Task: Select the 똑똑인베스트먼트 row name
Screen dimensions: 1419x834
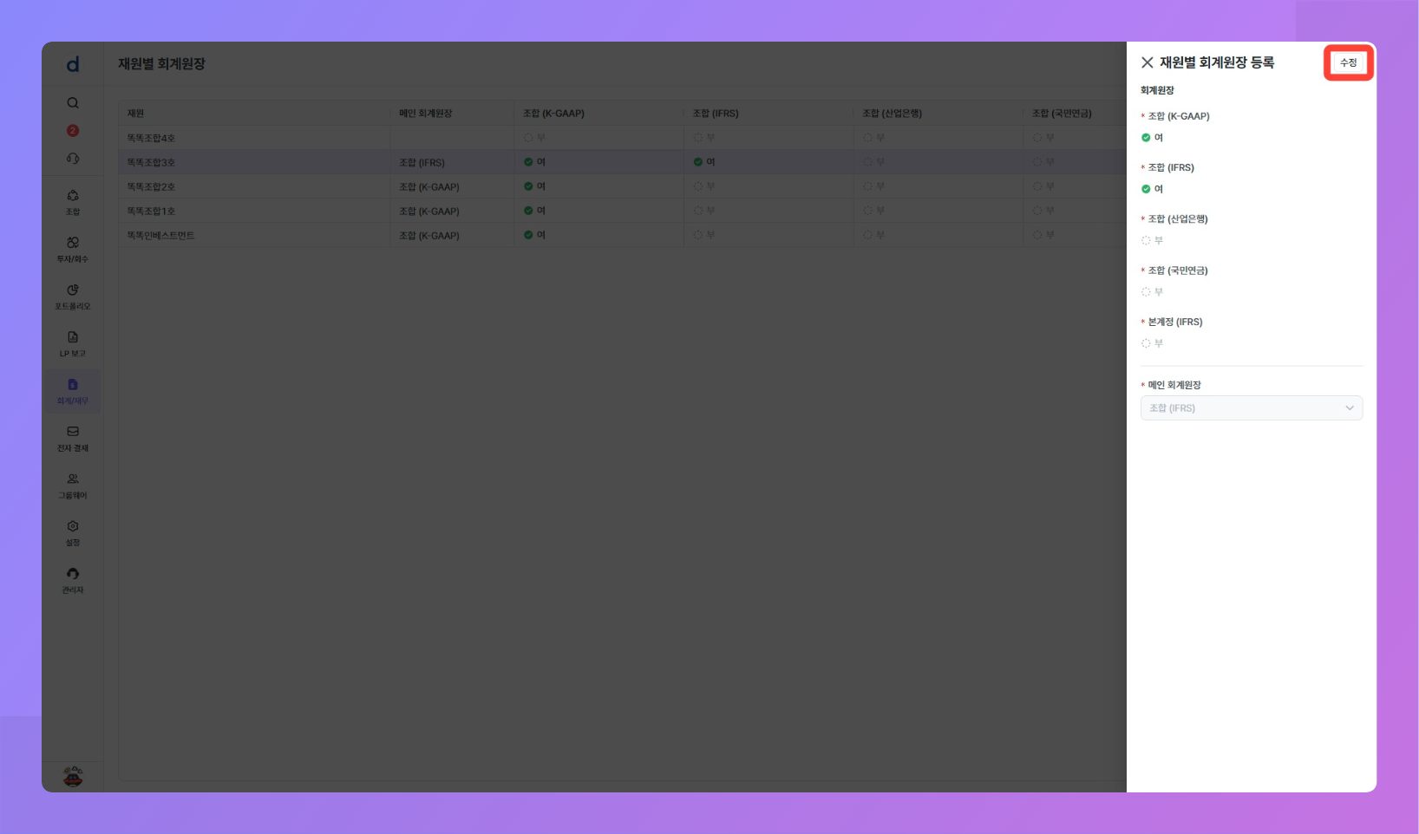Action: pyautogui.click(x=160, y=235)
